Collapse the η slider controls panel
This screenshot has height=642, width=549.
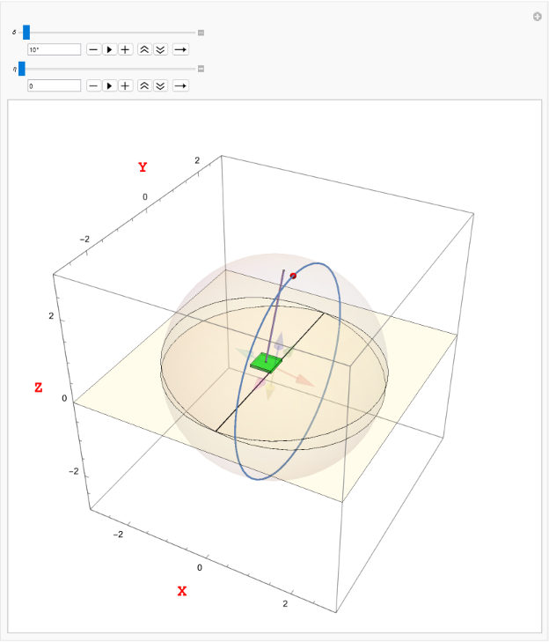[201, 68]
